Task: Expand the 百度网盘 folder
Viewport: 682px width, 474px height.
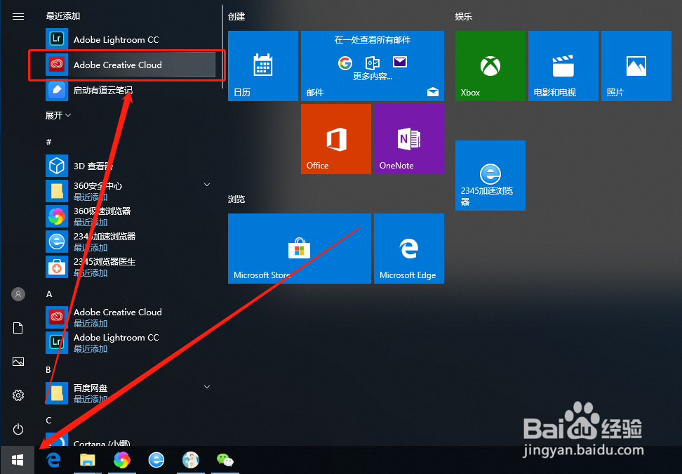Action: pos(130,393)
